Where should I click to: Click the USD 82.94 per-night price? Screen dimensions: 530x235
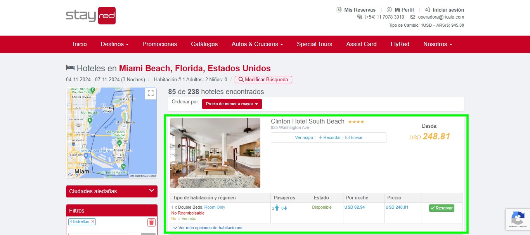point(355,207)
